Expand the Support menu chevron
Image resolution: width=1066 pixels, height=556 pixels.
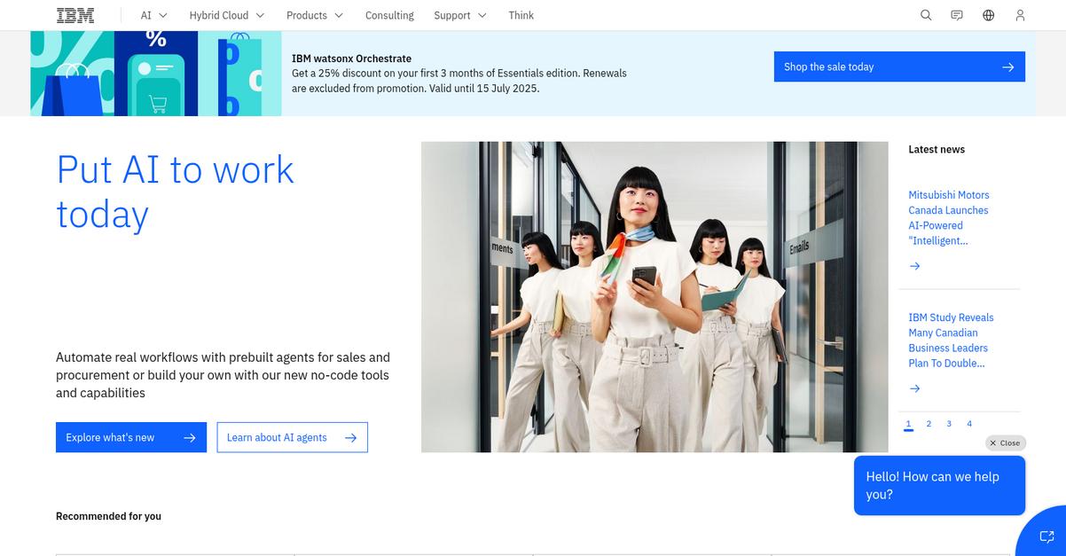click(482, 15)
